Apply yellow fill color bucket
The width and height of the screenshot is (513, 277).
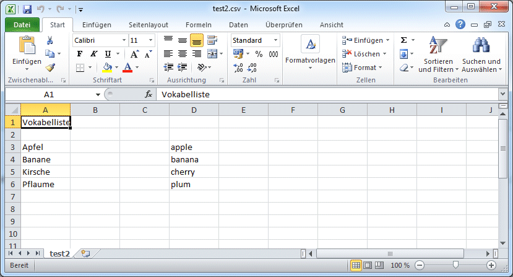pyautogui.click(x=107, y=68)
